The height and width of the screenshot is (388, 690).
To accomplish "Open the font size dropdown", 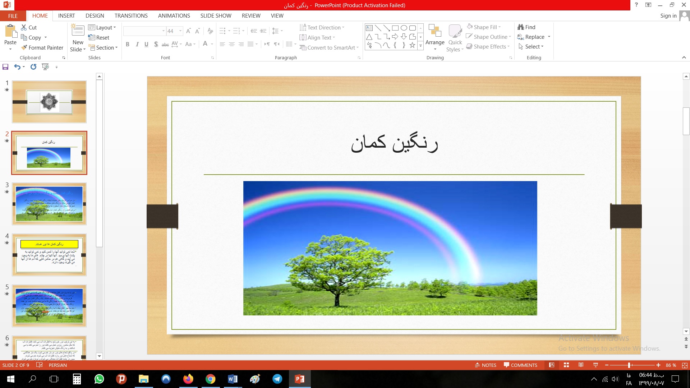I will tap(180, 31).
